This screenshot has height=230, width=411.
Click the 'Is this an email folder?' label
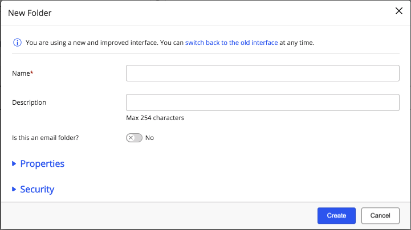click(x=45, y=138)
